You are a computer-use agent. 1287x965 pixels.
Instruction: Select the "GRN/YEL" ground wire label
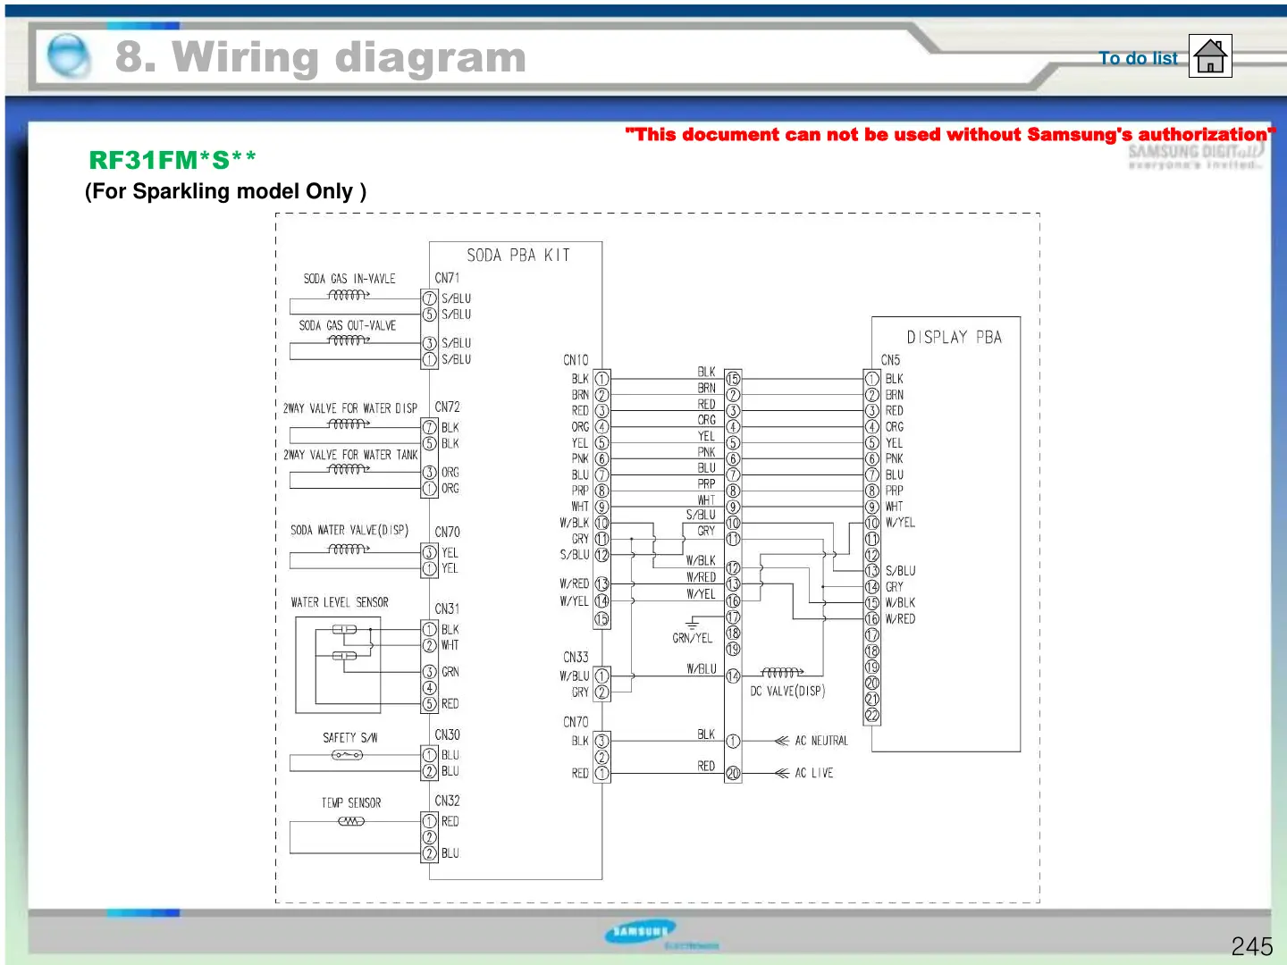click(692, 638)
